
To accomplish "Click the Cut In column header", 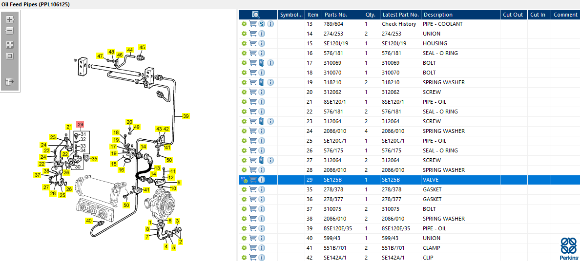I will point(539,15).
